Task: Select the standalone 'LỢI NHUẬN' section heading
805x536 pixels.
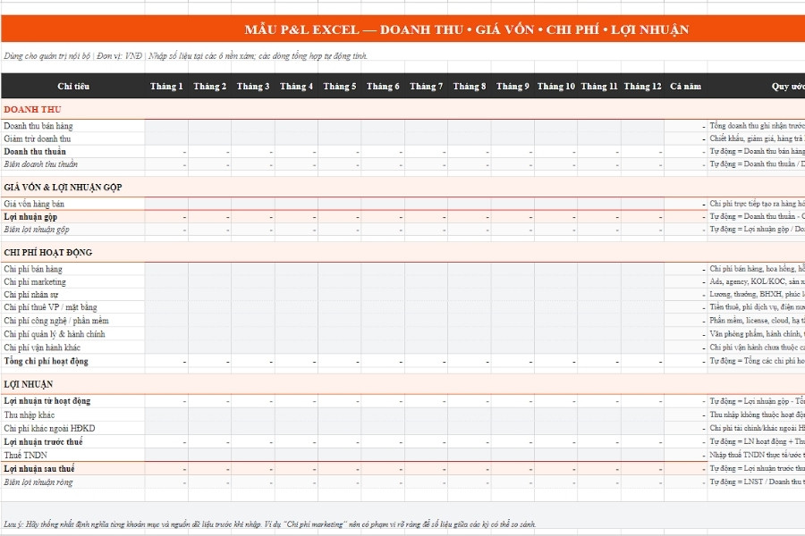Action: tap(29, 384)
